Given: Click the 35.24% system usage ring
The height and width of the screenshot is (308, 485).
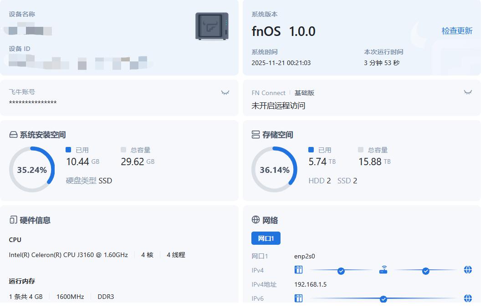Looking at the screenshot, I should pyautogui.click(x=32, y=170).
